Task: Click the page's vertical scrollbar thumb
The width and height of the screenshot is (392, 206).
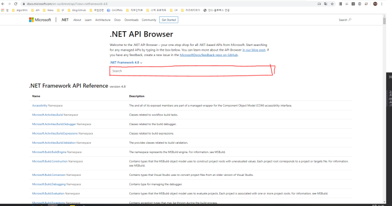Action: pos(384,21)
